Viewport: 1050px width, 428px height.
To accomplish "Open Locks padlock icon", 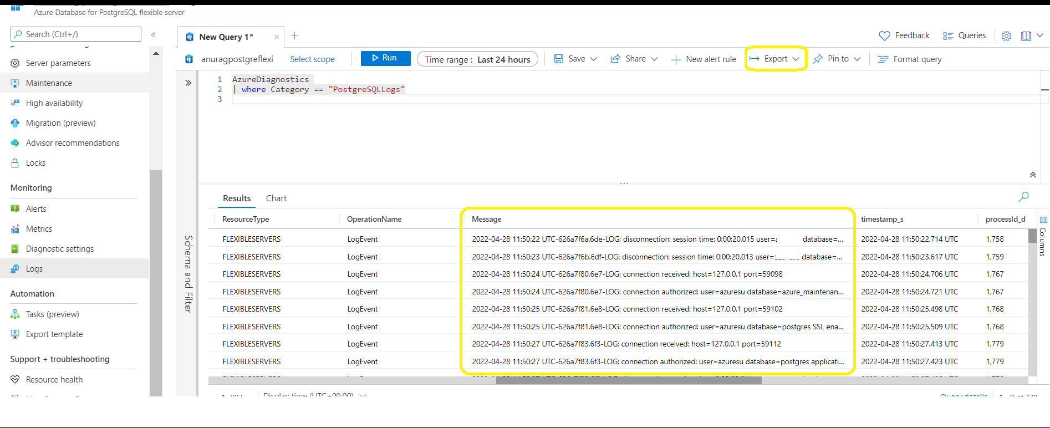I will [15, 163].
